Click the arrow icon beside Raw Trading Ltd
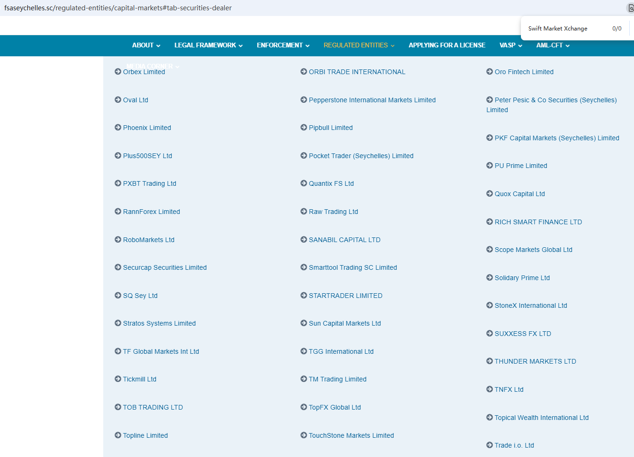634x457 pixels. 304,212
